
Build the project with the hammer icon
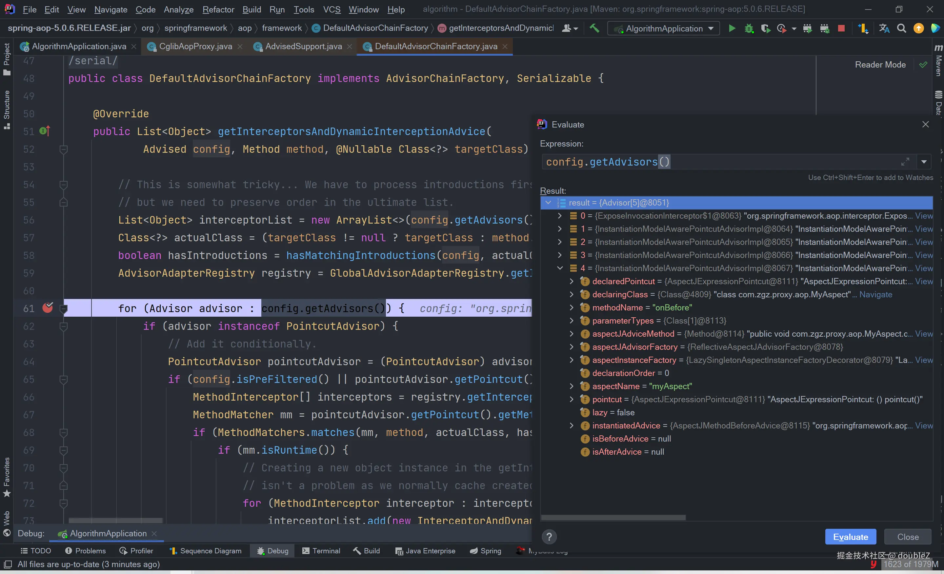tap(594, 28)
